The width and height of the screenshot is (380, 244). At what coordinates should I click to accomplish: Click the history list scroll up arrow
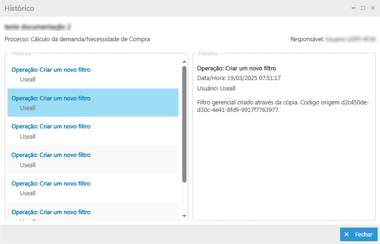[x=184, y=62]
